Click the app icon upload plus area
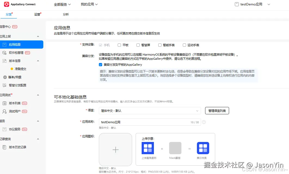 coord(115,149)
